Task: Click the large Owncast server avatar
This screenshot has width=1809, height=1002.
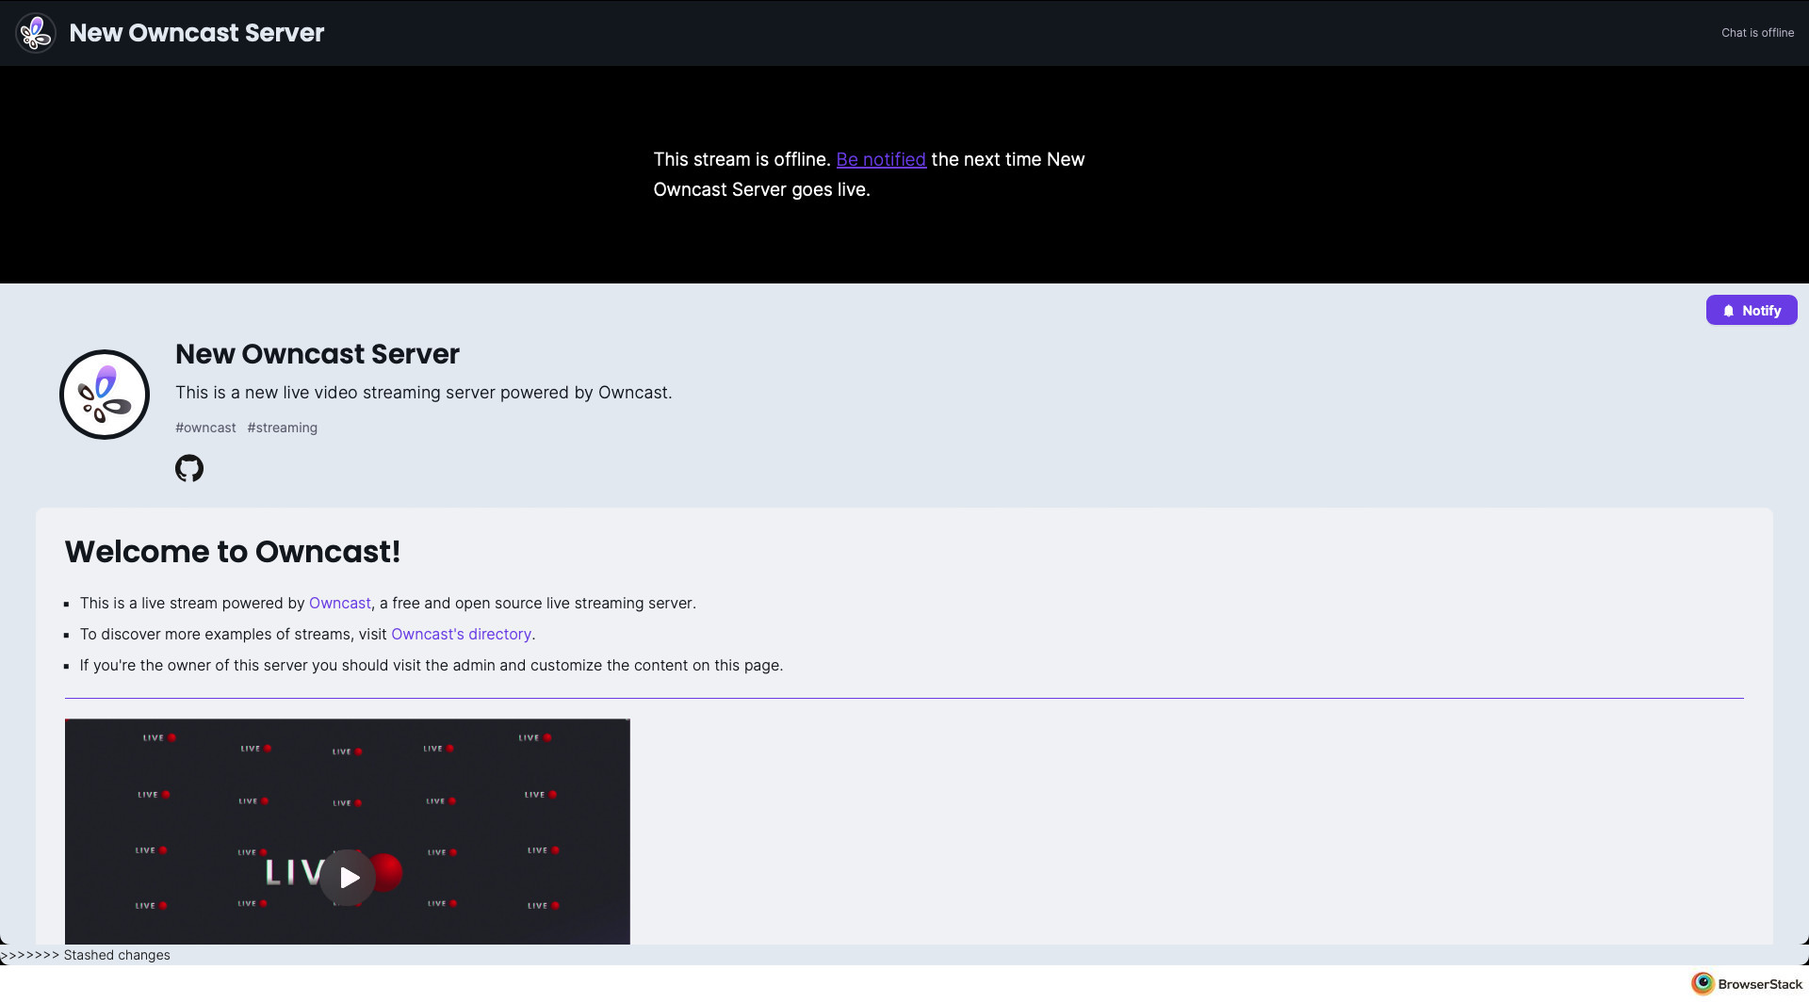Action: (105, 395)
